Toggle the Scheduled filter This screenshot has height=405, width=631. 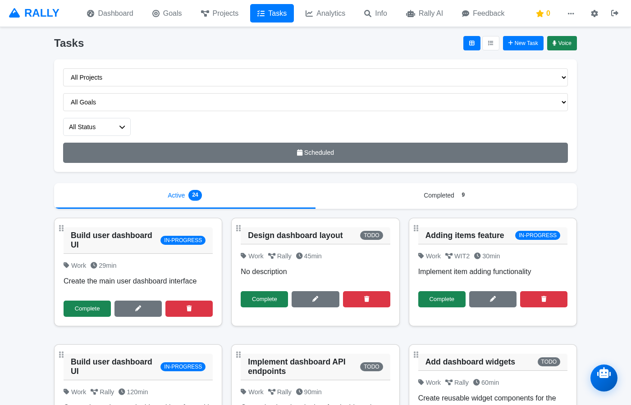(315, 153)
